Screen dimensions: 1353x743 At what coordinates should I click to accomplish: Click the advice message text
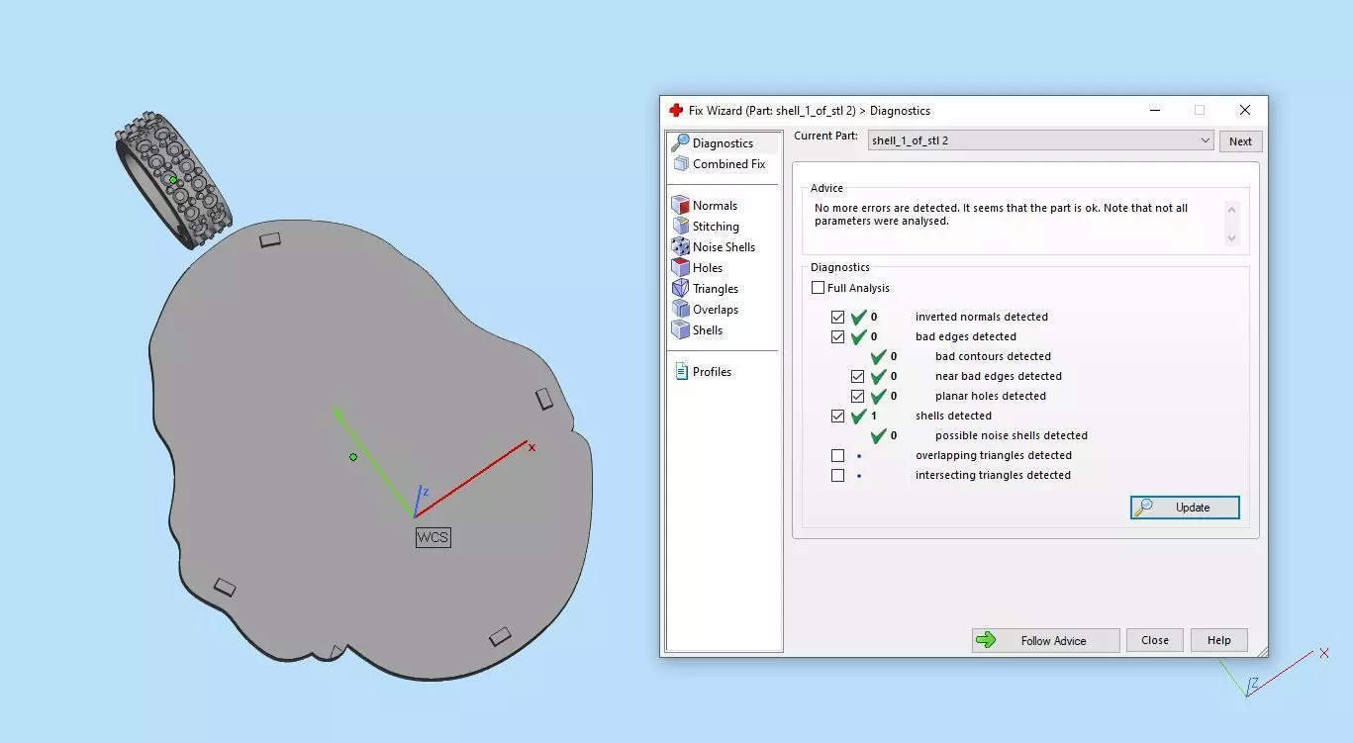click(1001, 215)
